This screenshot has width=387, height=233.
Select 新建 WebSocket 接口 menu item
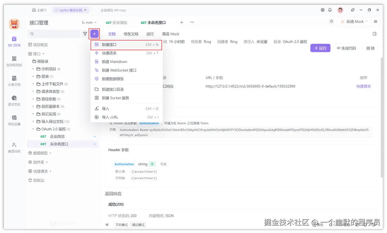(x=126, y=70)
